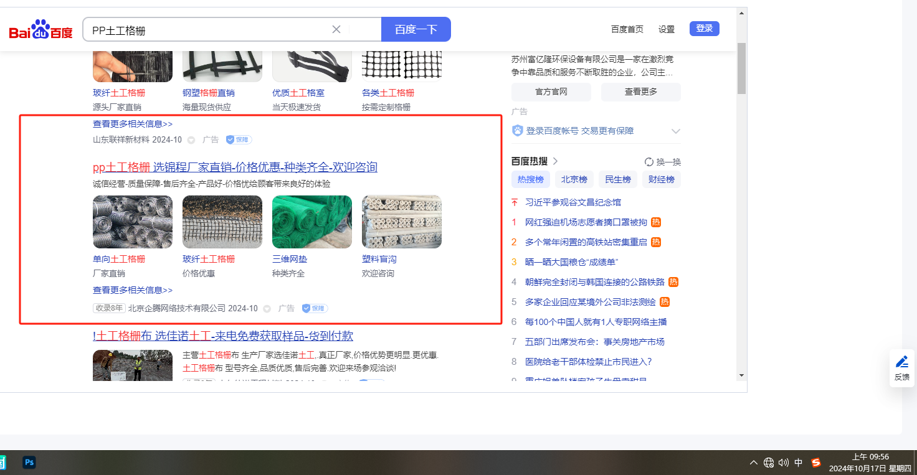
Task: Open dropdown arrow next to 北京企腾网络技术有限公司 2024-10
Action: [x=267, y=308]
